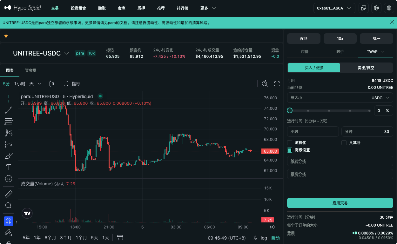Image resolution: width=397 pixels, height=244 pixels.
Task: Collapse the drawing toolbar arrow
Action: pyautogui.click(x=17, y=222)
